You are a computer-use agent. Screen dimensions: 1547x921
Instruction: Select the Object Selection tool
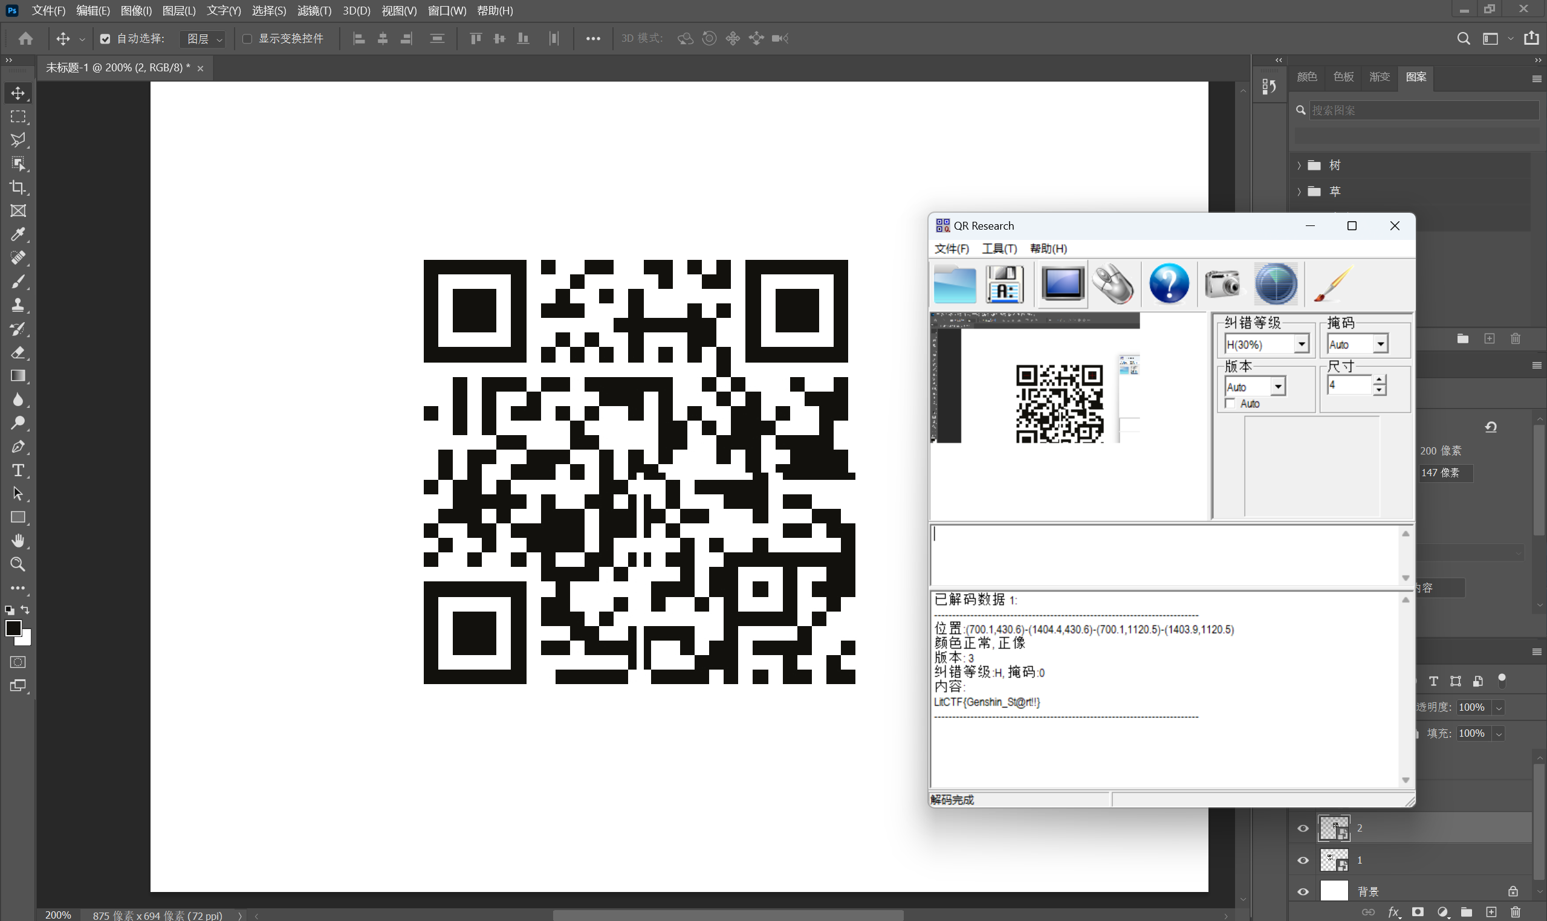[x=18, y=164]
